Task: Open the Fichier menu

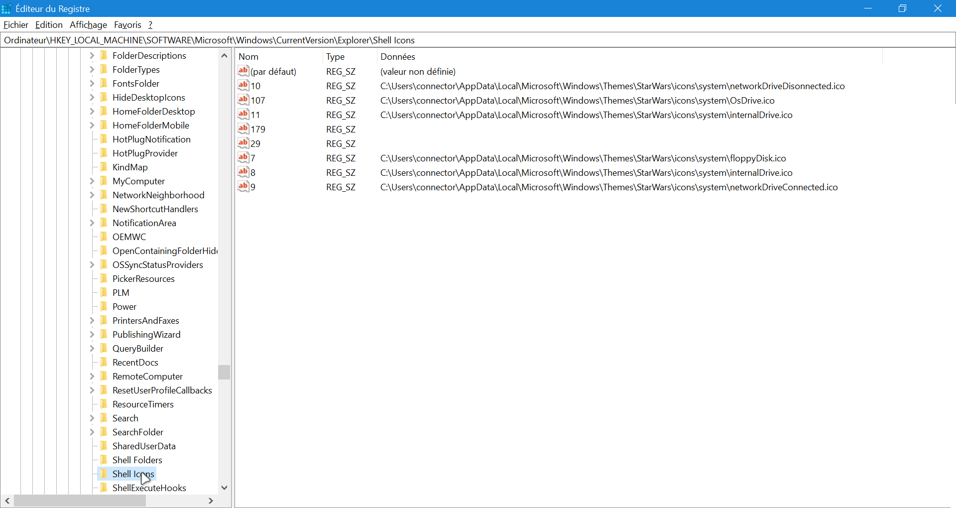Action: 16,25
